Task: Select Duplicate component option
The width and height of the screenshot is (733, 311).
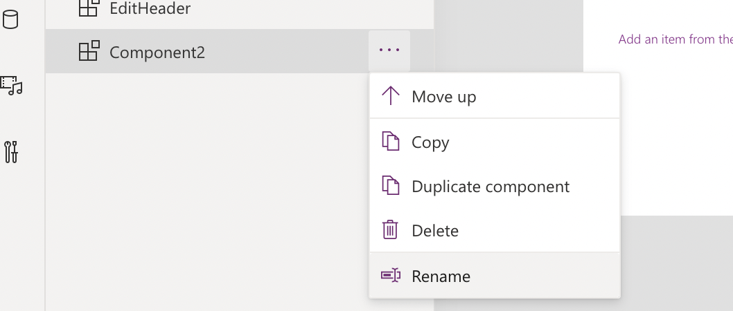Action: point(490,187)
